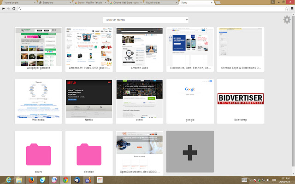
Task: Open the cours pink folder
Action: [x=38, y=153]
